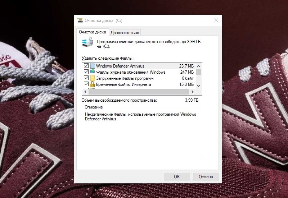Uncheck the Загруженные файлы программ checkbox

point(86,78)
